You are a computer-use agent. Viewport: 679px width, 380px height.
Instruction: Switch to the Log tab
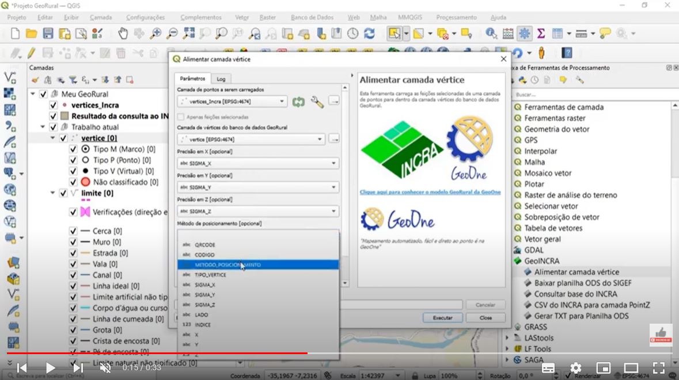[221, 79]
